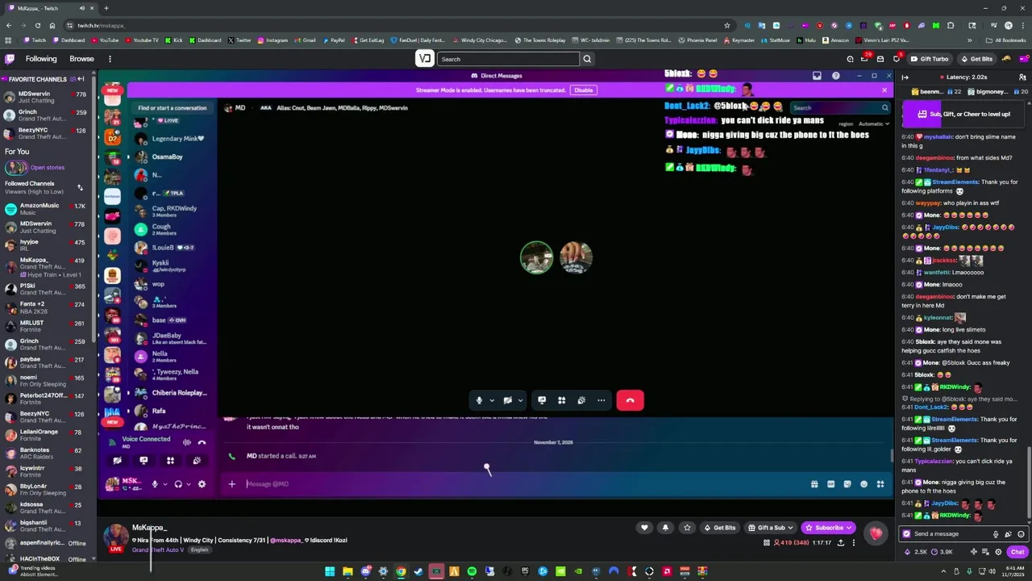Viewport: 1032px width, 581px height.
Task: Disable Streamer Mode in Discord banner
Action: (x=583, y=90)
